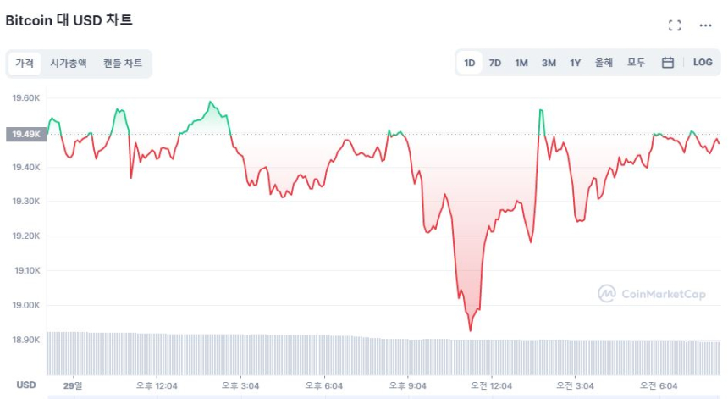728x399 pixels.
Task: Open the three-dot more options menu
Action: coord(705,25)
